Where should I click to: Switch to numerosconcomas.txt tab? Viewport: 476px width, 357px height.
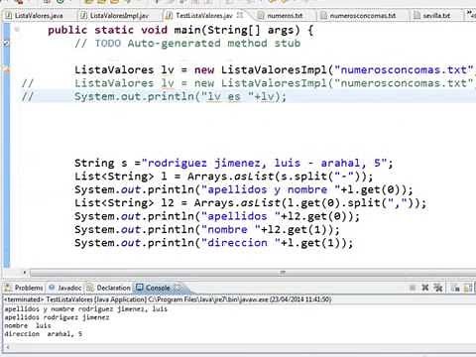tap(362, 15)
